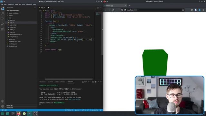Expand the node_modules folder
Viewport: 206px width, 116px height.
click(x=14, y=13)
